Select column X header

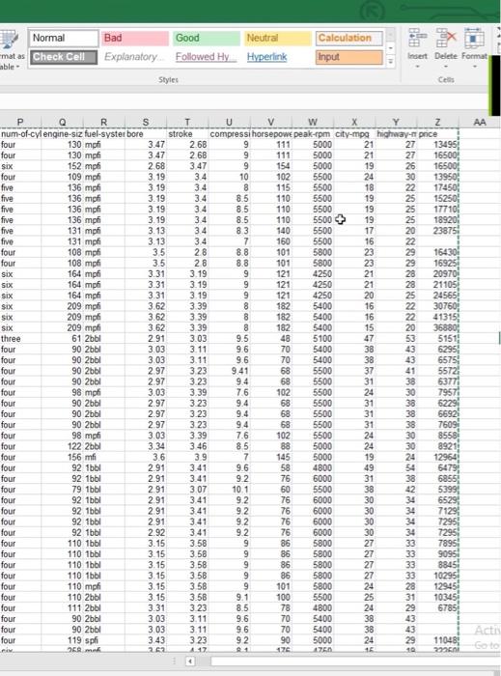pos(354,123)
